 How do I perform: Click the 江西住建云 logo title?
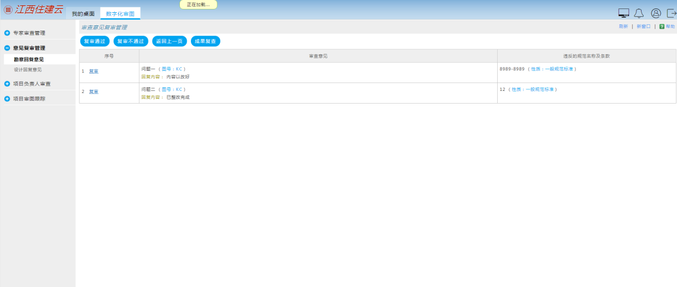pyautogui.click(x=39, y=10)
